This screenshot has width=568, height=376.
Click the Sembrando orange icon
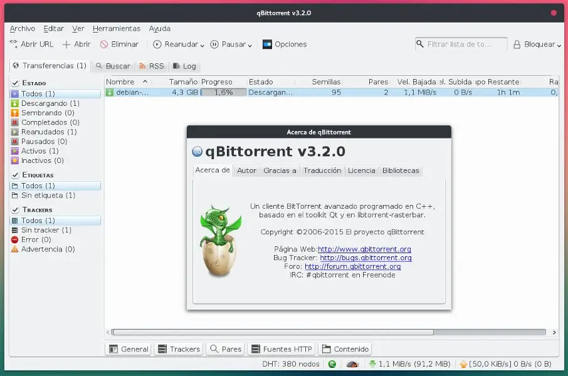tap(14, 113)
